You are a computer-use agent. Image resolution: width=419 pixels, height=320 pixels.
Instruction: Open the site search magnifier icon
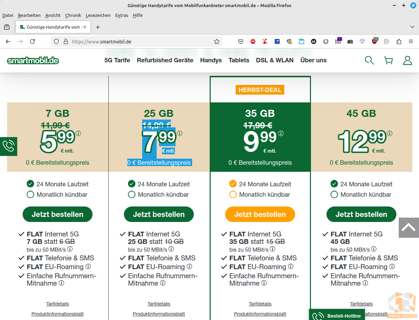pyautogui.click(x=369, y=60)
